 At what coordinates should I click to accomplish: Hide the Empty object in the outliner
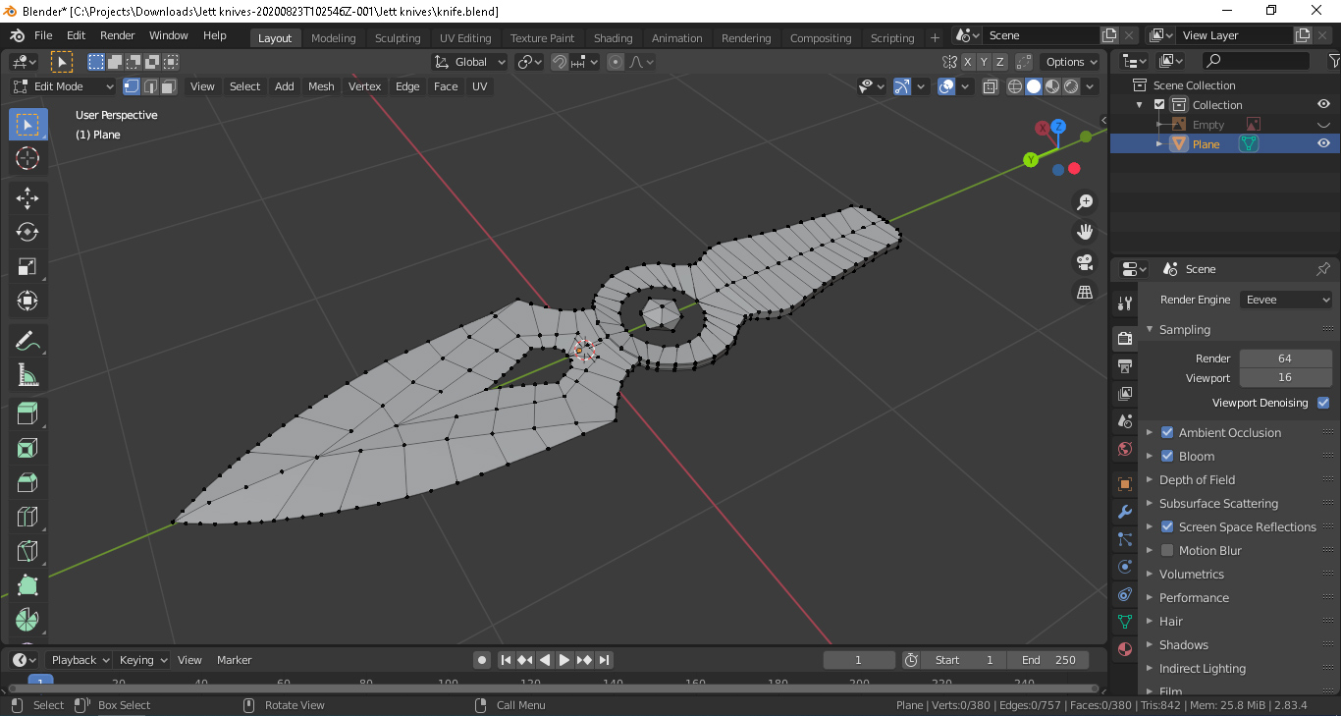pos(1323,124)
